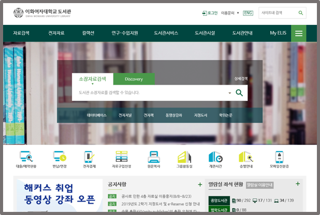
Task: Open the 해커스 취업 동영상 강좌 banner
Action: click(x=60, y=195)
